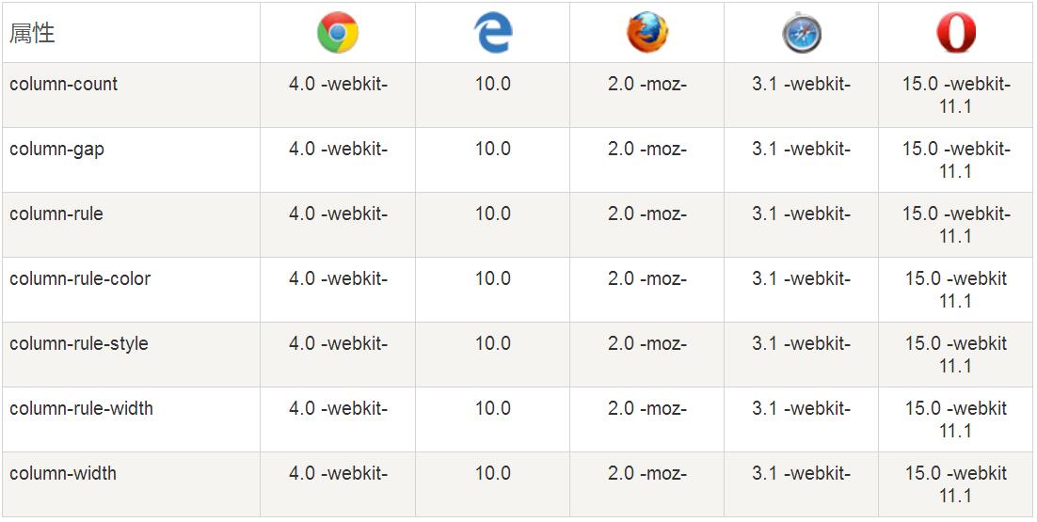Click the column-gap property name
This screenshot has width=1037, height=522.
pos(56,149)
